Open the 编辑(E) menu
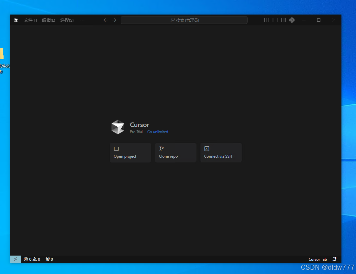The width and height of the screenshot is (356, 274). click(49, 20)
